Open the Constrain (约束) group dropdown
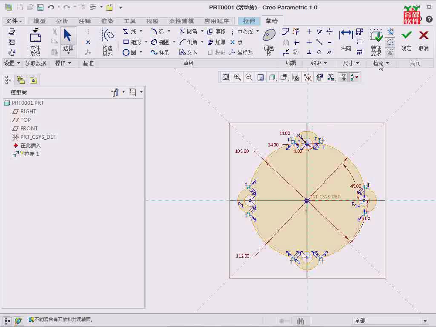 coord(318,63)
